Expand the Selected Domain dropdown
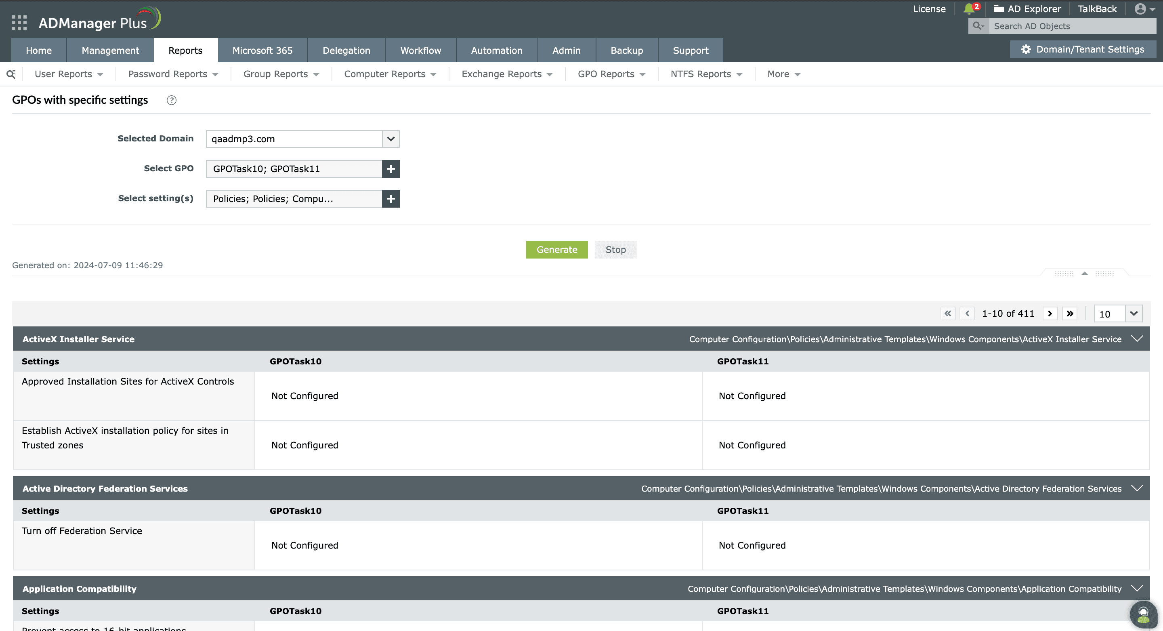Image resolution: width=1163 pixels, height=631 pixels. click(x=390, y=138)
